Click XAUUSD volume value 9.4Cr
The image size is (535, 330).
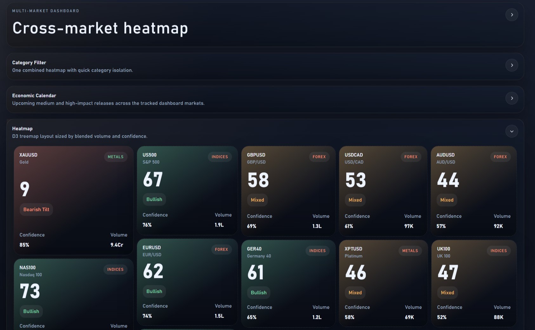click(117, 245)
